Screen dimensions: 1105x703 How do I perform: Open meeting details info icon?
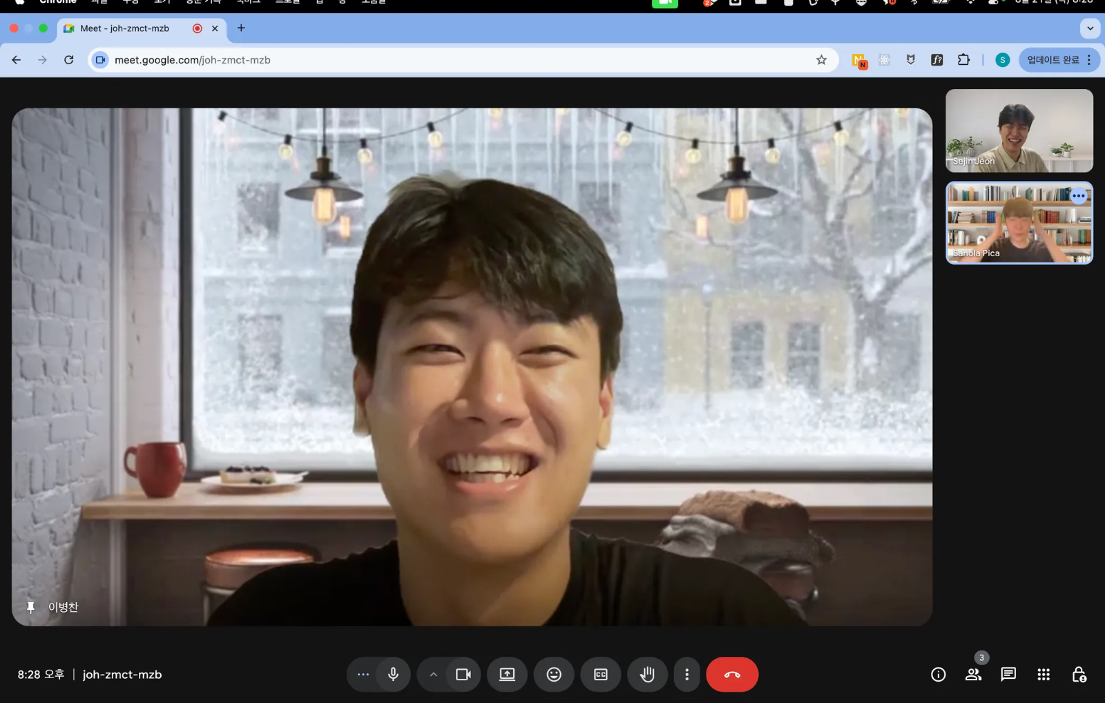(938, 675)
